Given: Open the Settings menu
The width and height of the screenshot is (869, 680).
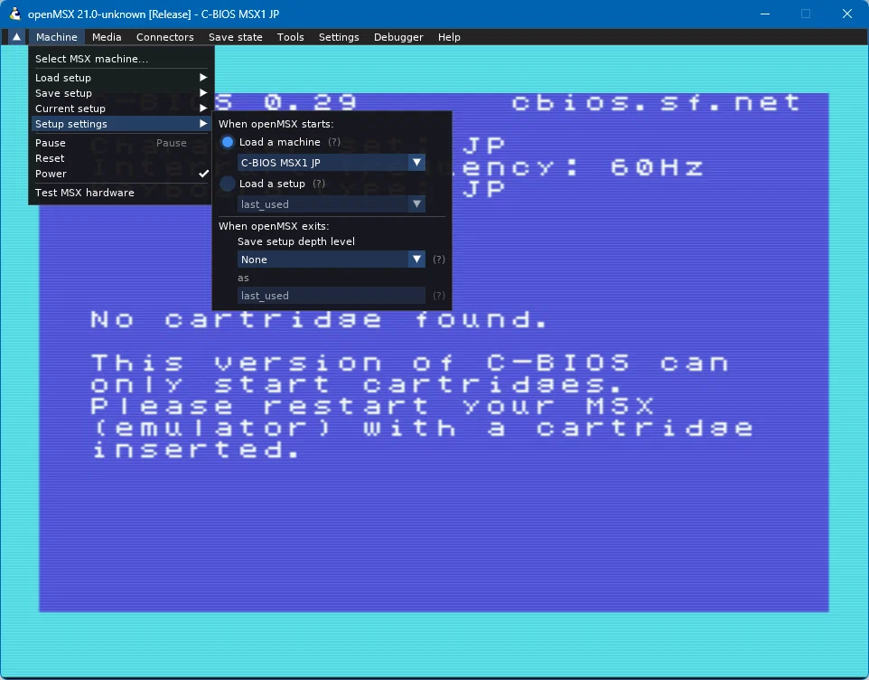Looking at the screenshot, I should click(x=339, y=36).
